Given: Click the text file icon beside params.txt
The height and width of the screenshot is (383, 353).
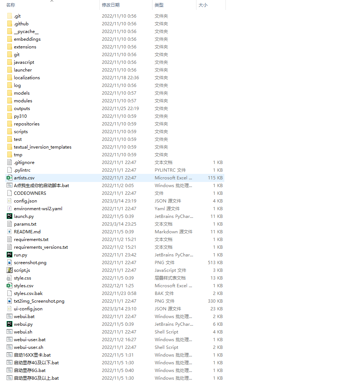Looking at the screenshot, I should point(9,224).
